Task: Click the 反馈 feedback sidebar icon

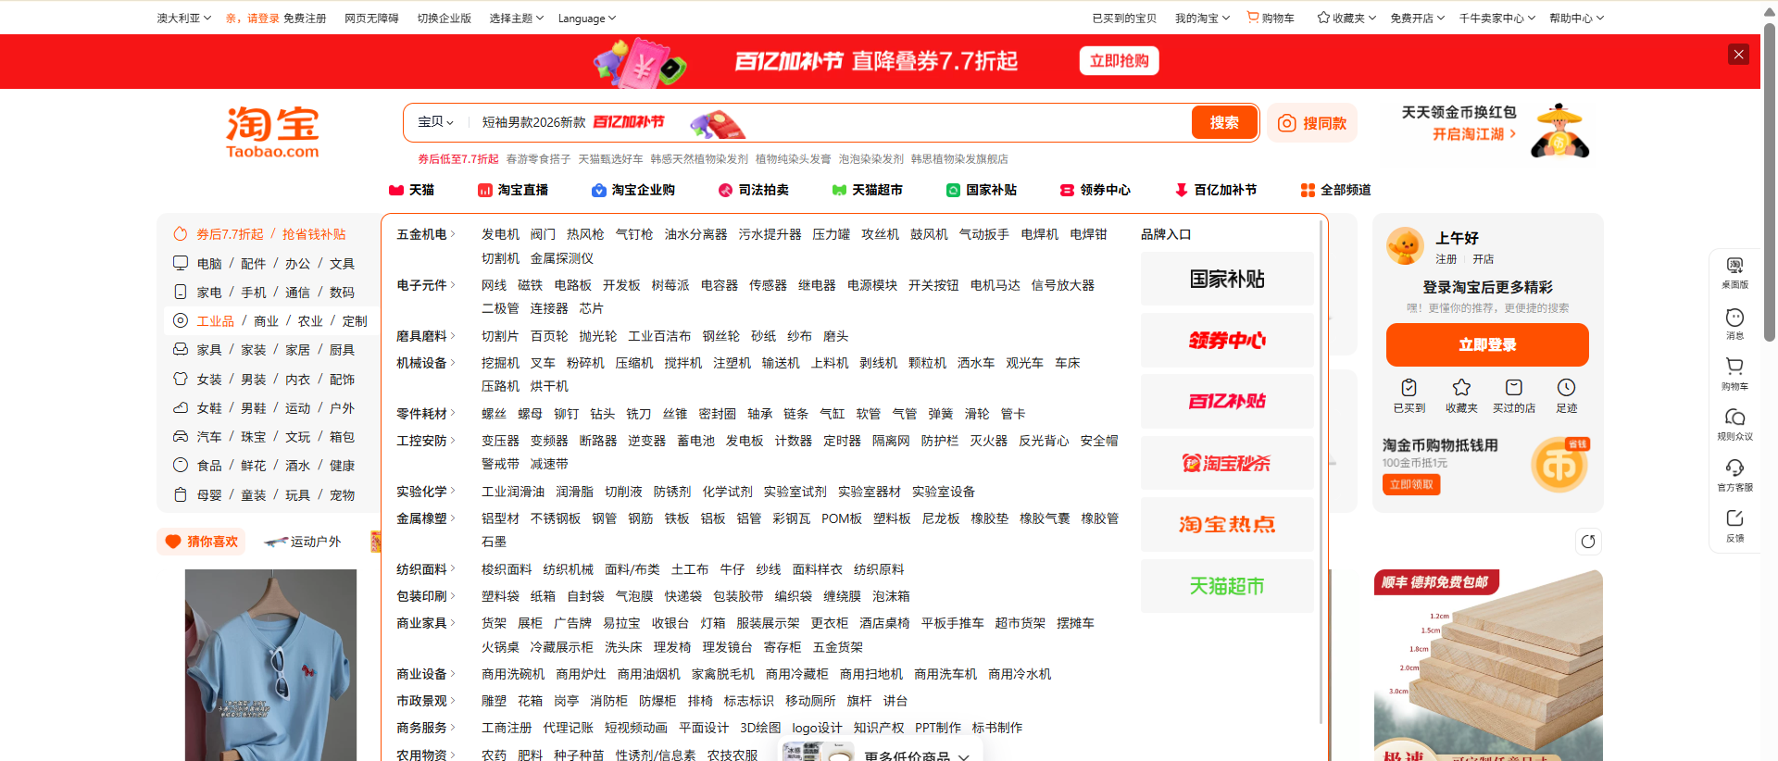Action: (1734, 524)
